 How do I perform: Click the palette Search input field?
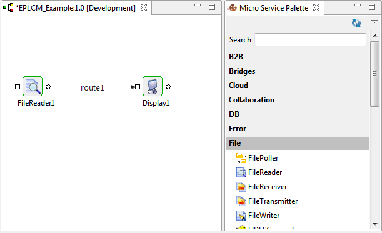coord(310,40)
